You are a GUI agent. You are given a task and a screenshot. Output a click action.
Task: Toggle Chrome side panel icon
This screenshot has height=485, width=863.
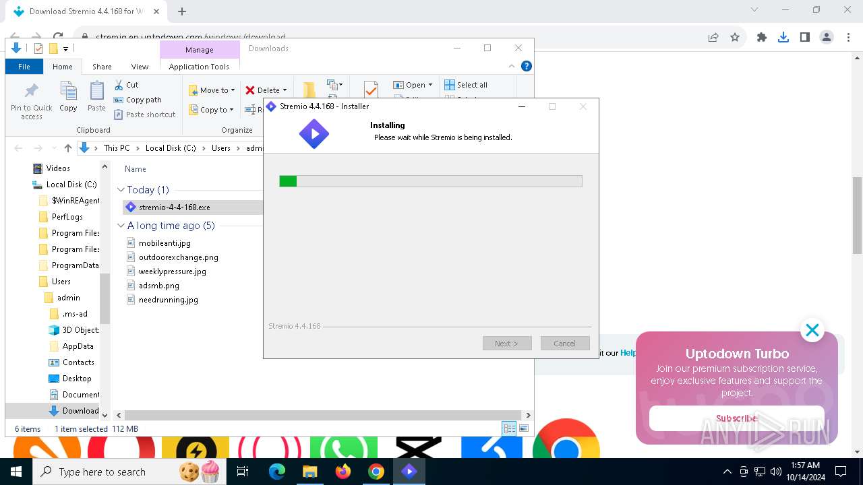pos(805,38)
